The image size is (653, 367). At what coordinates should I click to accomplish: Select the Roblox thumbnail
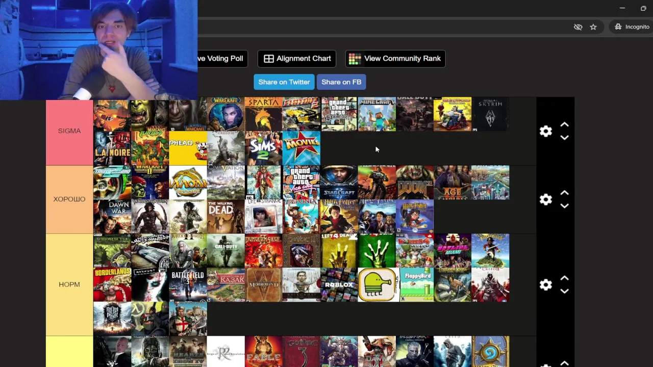(x=339, y=285)
